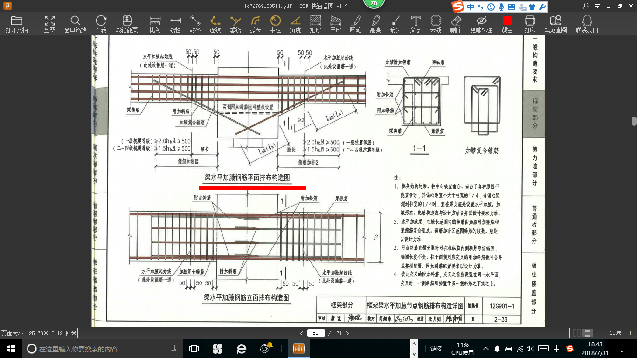Open Internet Explorer from taskbar

(x=242, y=348)
